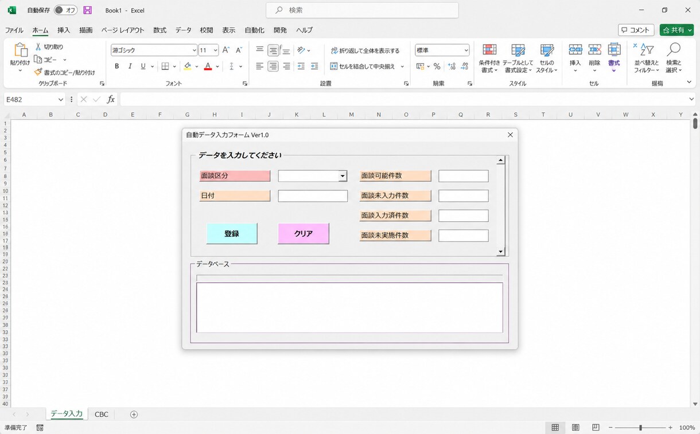This screenshot has width=700, height=434.
Task: Click the Format (書式) cells icon
Action: click(x=614, y=50)
